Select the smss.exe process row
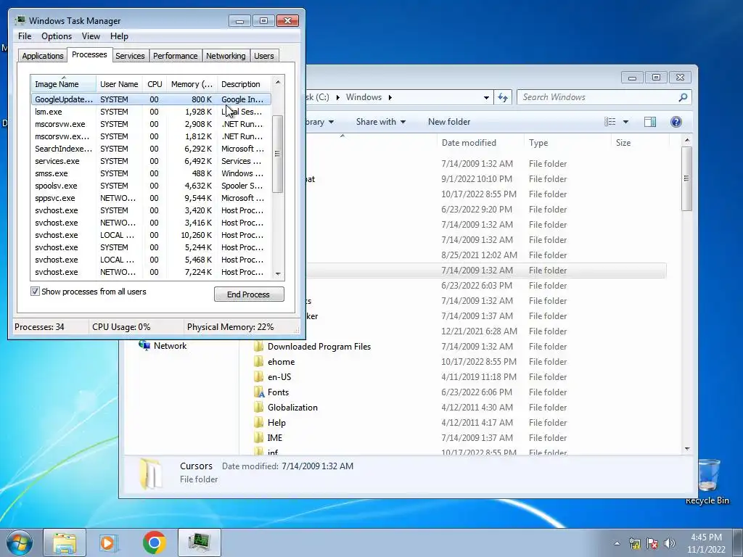 click(151, 173)
